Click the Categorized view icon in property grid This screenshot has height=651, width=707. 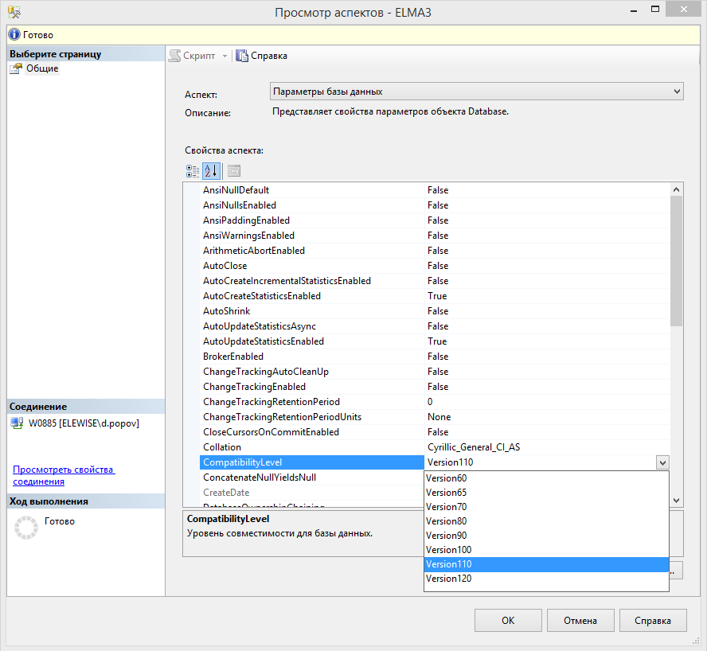tap(193, 170)
